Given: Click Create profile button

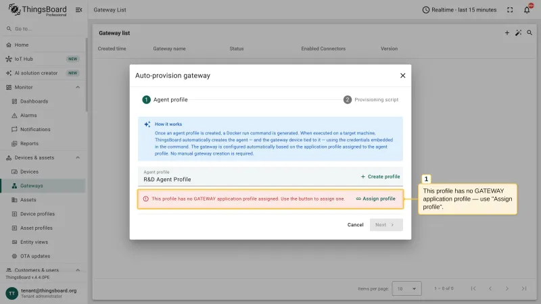Looking at the screenshot, I should 380,176.
